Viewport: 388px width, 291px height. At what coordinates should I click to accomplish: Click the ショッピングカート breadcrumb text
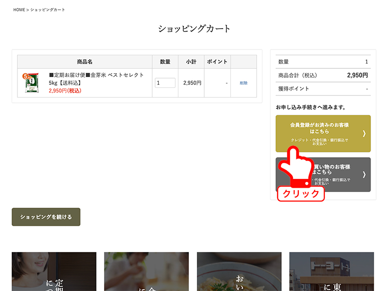coord(48,10)
